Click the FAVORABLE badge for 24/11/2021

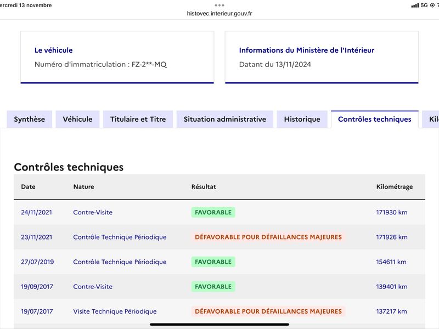[213, 212]
